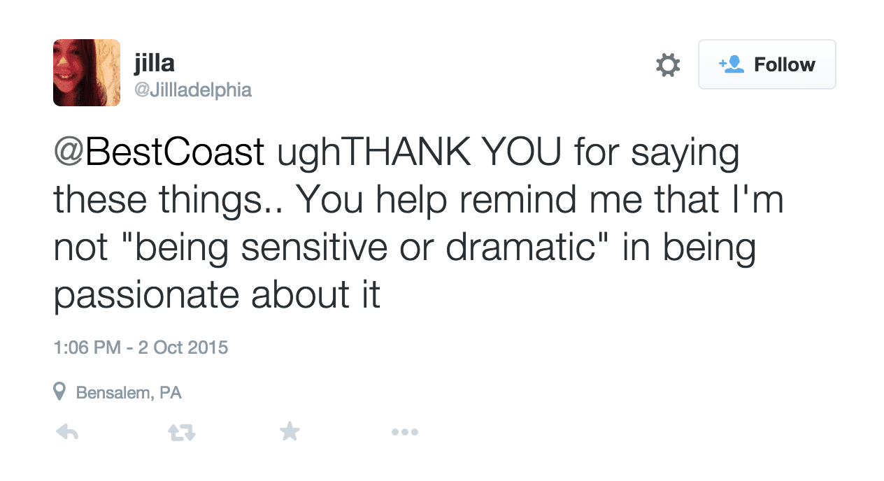The image size is (884, 481).
Task: Open tweet actions from the settings gear
Action: tap(667, 64)
